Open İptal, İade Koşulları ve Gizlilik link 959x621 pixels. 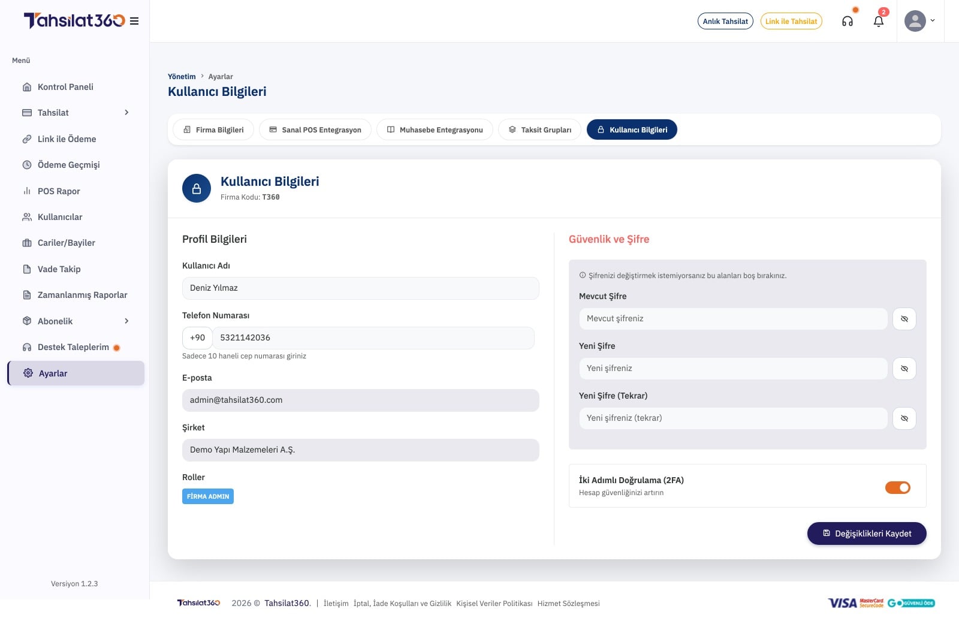(402, 604)
